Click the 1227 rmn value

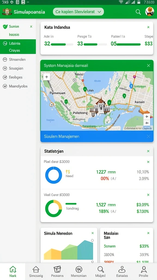point(106,172)
